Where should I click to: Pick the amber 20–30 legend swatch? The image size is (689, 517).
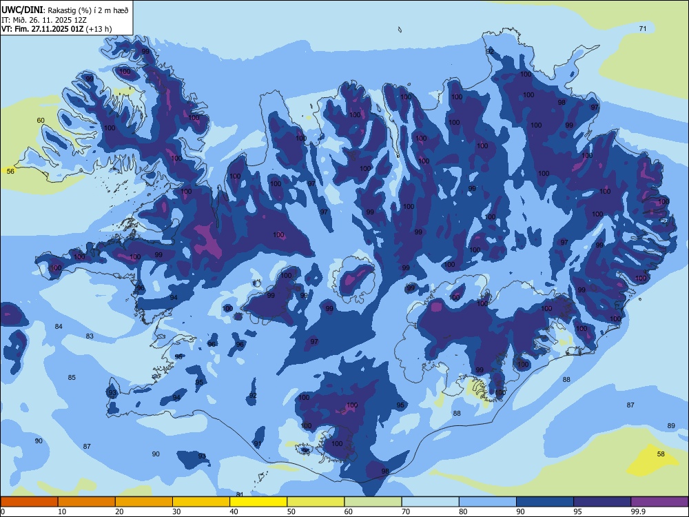[144, 502]
